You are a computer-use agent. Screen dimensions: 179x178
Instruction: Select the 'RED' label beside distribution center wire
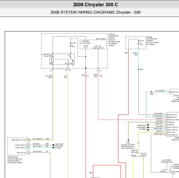click(x=126, y=53)
